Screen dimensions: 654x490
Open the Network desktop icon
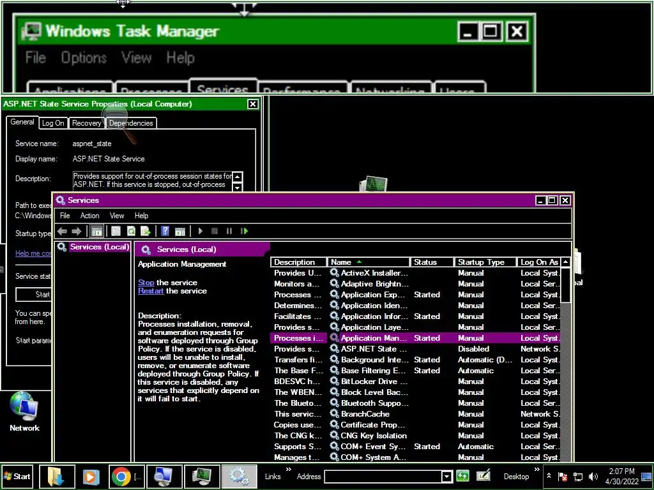tap(25, 412)
